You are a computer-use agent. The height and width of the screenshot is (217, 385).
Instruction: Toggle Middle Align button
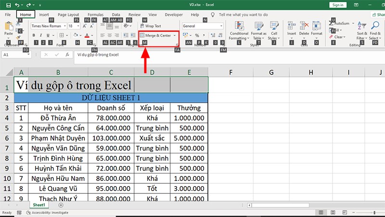[x=110, y=26]
